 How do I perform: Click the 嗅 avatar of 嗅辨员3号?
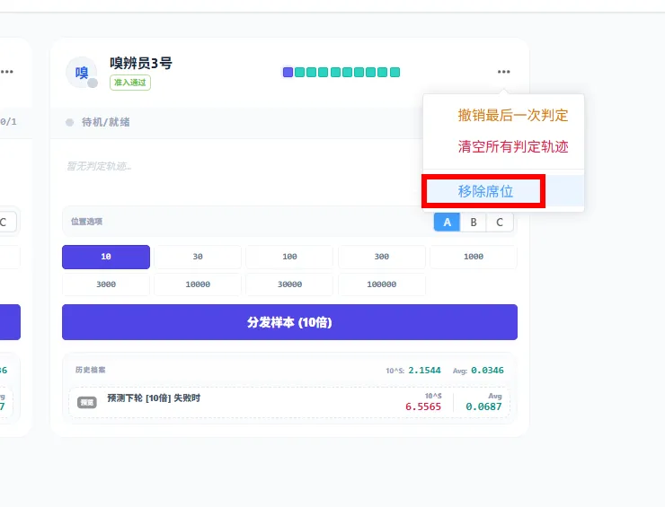(82, 73)
